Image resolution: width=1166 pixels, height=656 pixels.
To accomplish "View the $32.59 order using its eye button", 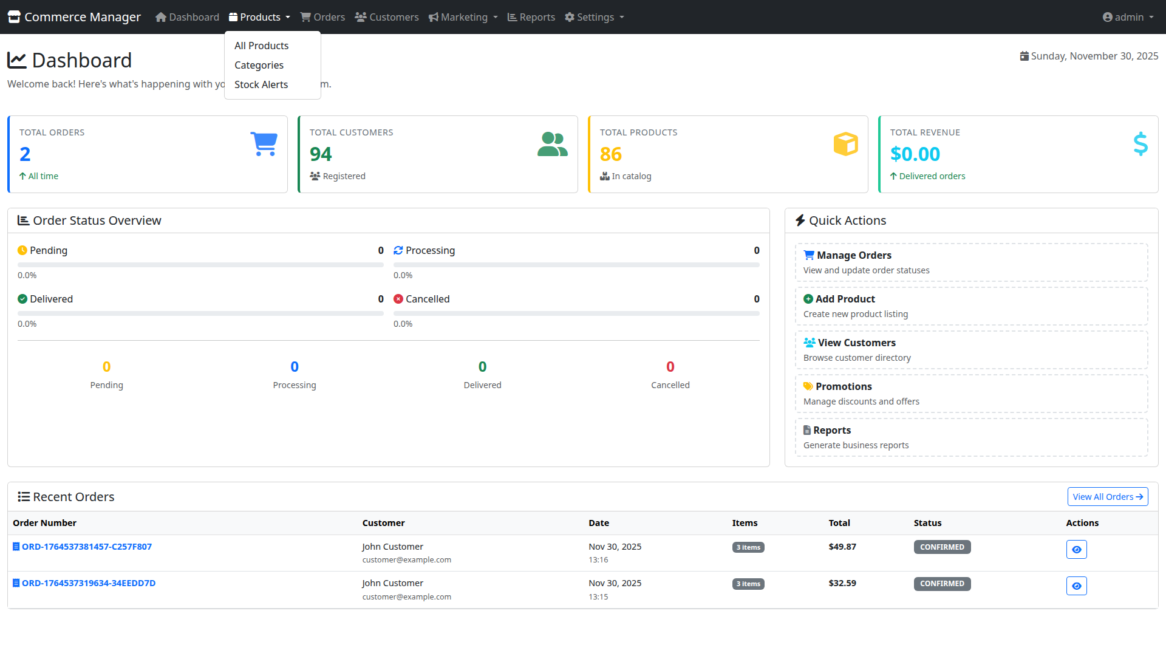I will pos(1076,586).
